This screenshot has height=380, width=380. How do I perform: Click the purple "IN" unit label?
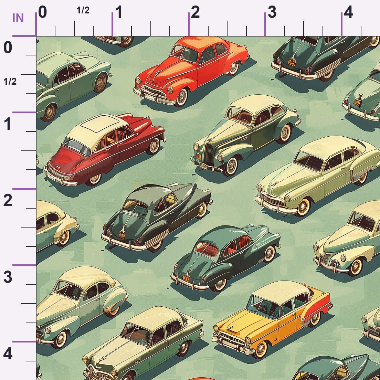point(18,18)
